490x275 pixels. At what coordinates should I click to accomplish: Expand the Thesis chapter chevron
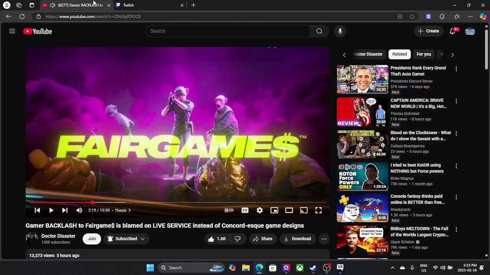(x=129, y=210)
